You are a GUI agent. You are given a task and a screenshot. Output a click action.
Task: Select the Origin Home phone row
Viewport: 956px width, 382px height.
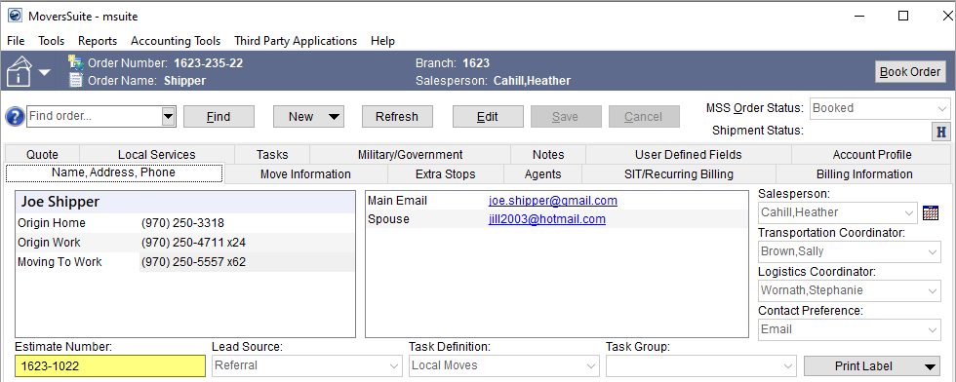point(185,223)
